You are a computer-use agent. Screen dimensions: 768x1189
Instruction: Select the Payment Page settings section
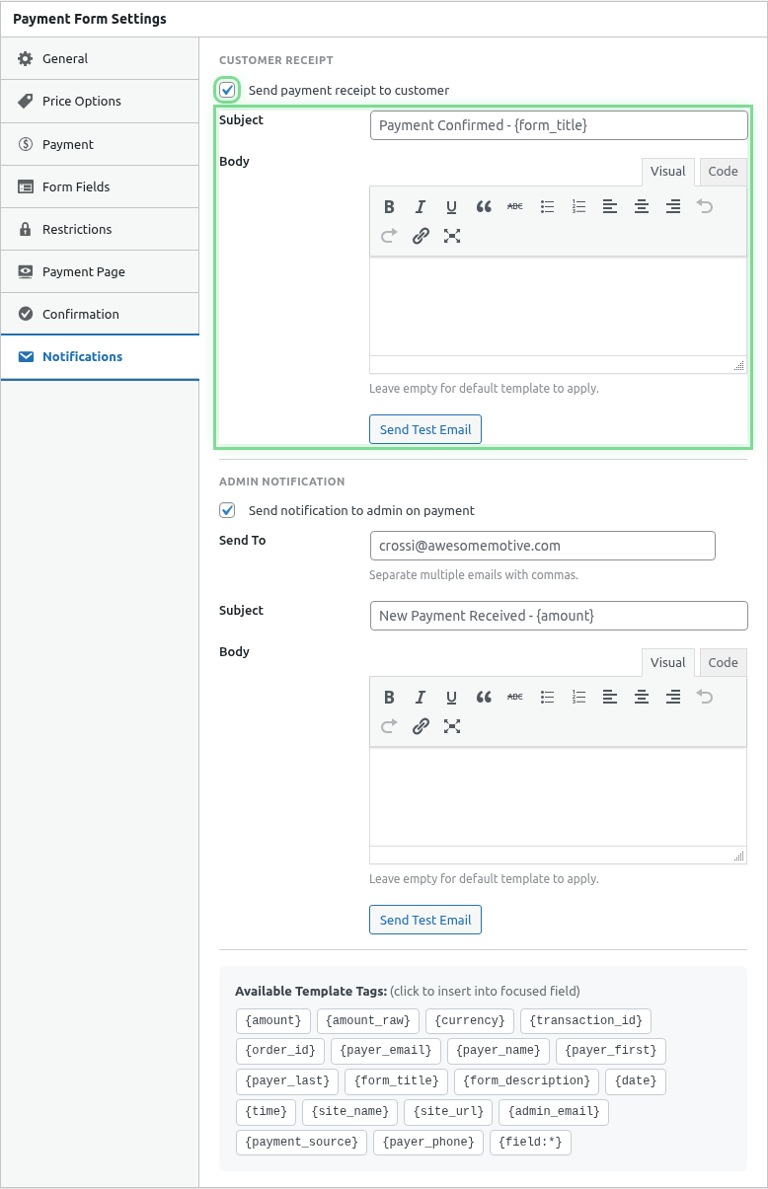coord(78,271)
